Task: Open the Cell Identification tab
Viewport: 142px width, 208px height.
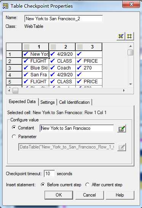Action: tap(74, 102)
